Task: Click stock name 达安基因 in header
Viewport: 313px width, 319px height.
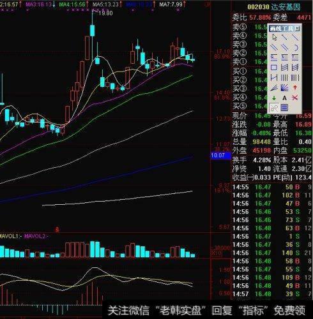Action: 286,7
